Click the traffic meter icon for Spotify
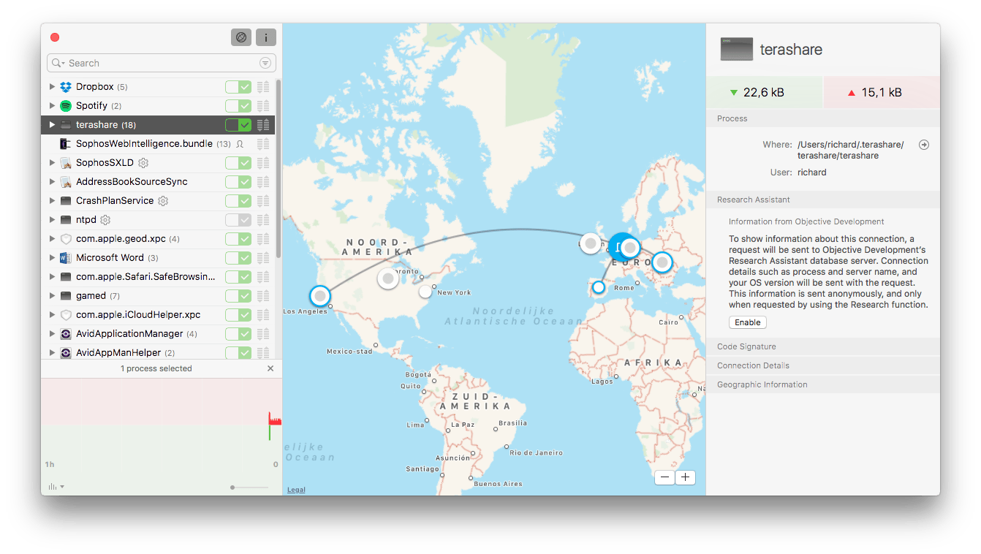Screen dimensions: 981x554 pos(263,106)
